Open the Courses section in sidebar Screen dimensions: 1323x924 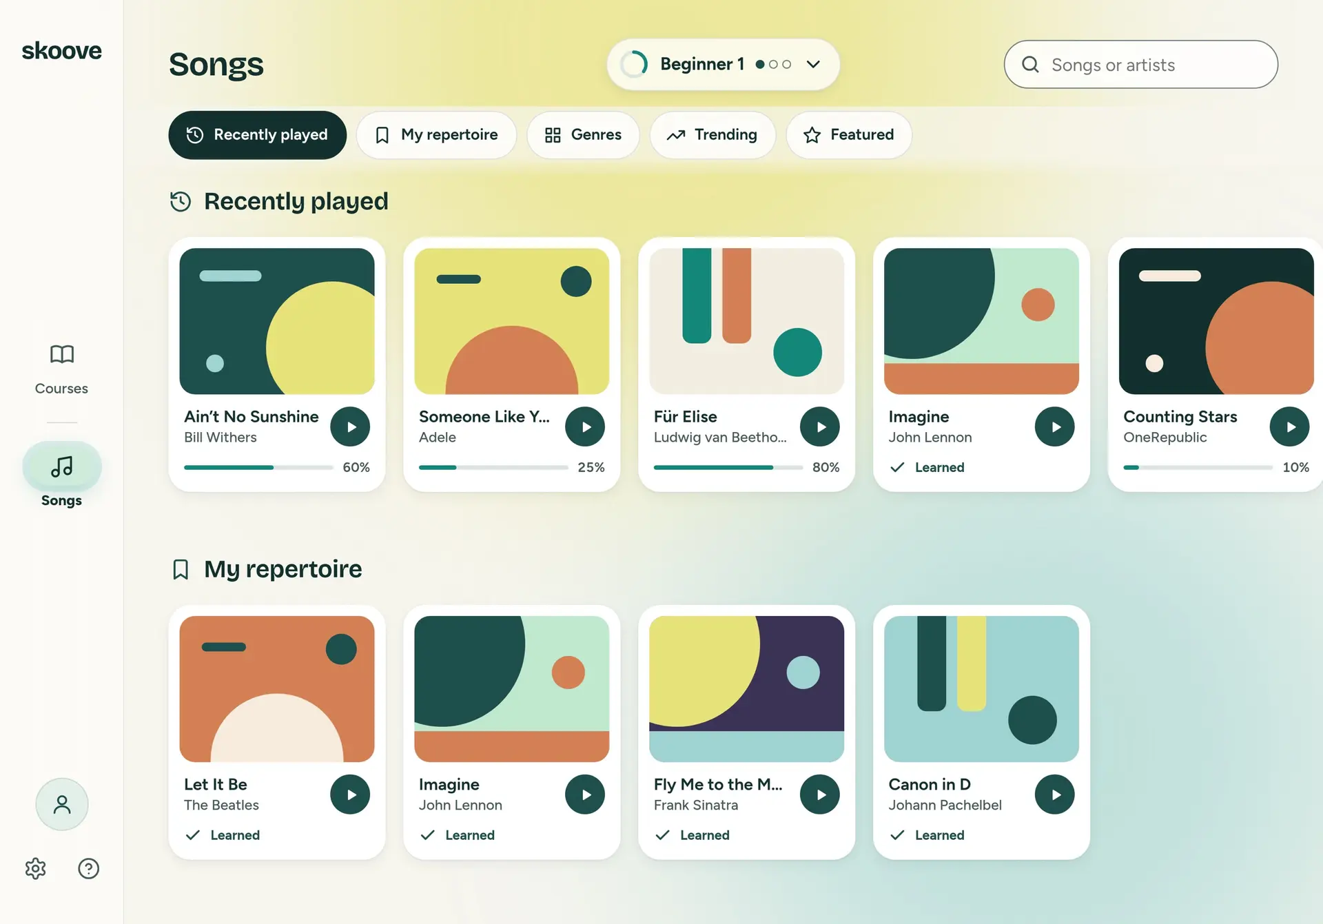pos(61,369)
